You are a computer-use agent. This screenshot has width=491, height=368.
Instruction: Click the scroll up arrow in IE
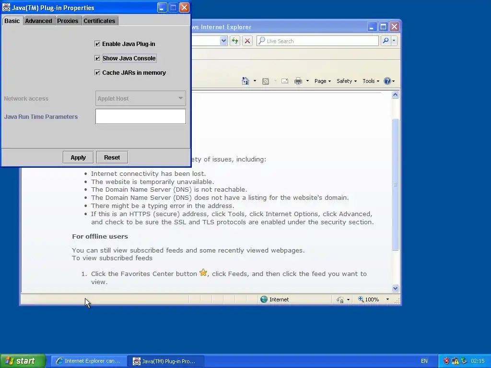395,95
